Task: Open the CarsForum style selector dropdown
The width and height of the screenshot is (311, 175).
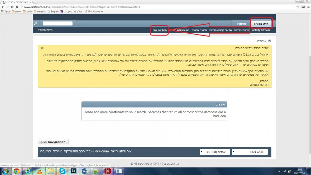Action: [250, 152]
